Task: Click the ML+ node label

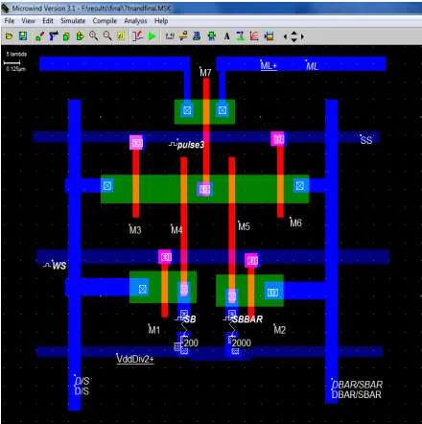Action: [x=269, y=66]
